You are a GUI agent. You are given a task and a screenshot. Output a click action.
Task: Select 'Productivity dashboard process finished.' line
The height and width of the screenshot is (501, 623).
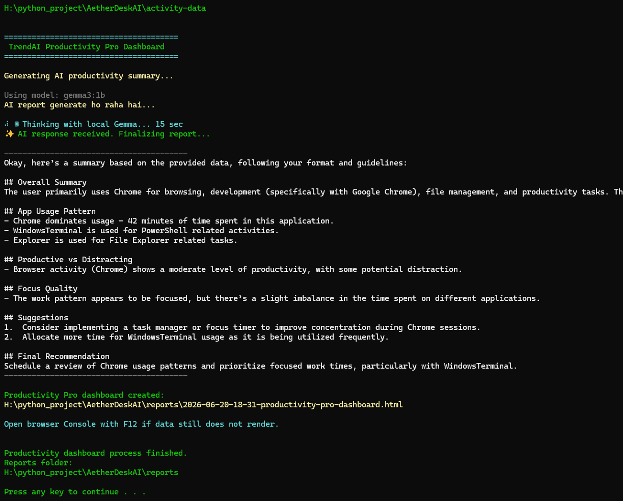tap(96, 453)
